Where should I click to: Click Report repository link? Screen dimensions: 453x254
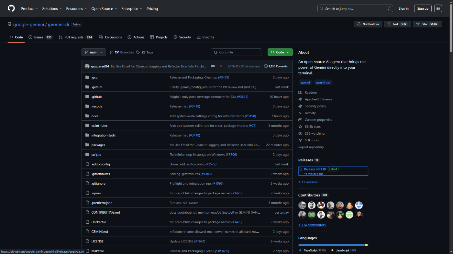pos(311,147)
